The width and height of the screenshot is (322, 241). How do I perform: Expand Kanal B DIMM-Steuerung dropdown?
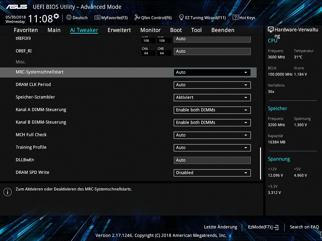[212, 123]
